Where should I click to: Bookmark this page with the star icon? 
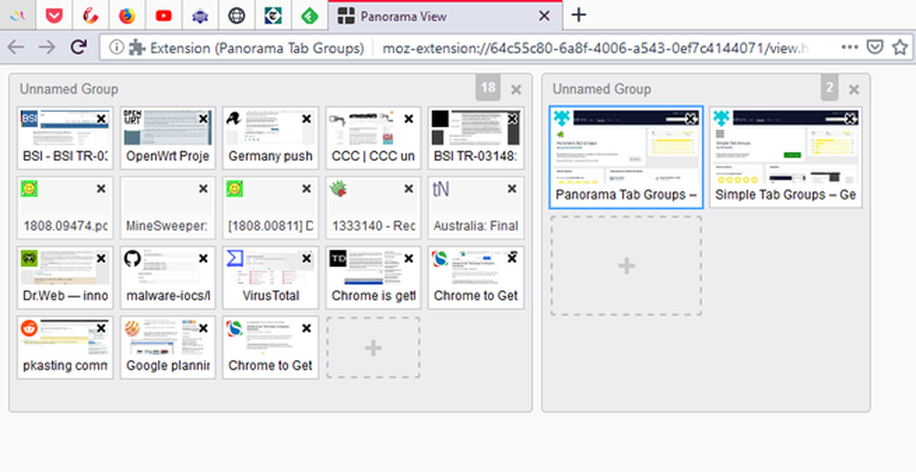(900, 47)
